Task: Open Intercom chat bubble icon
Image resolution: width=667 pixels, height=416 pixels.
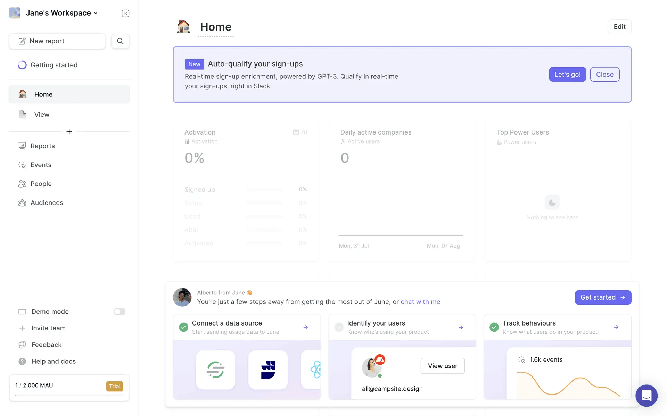Action: [646, 395]
